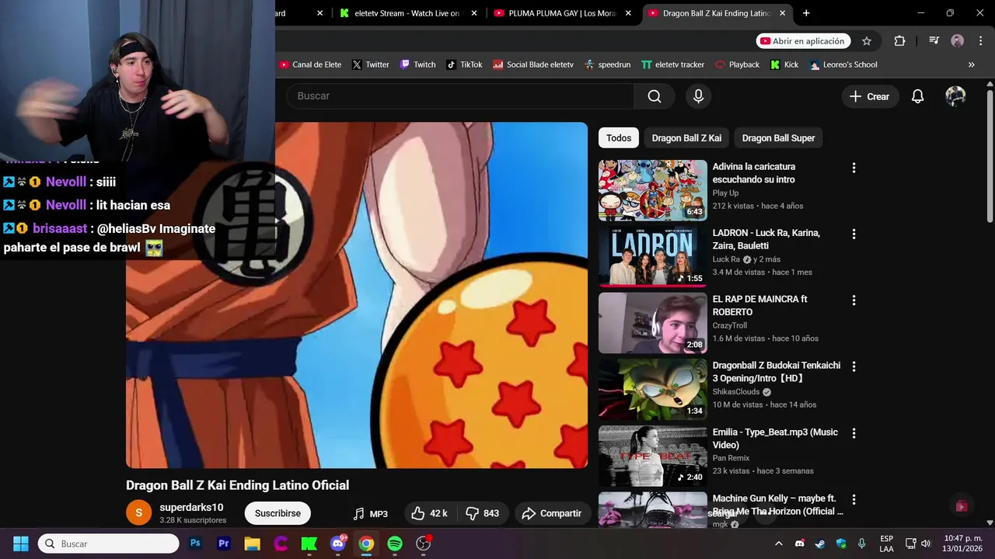Open the YouTube voice search microphone

(x=698, y=96)
